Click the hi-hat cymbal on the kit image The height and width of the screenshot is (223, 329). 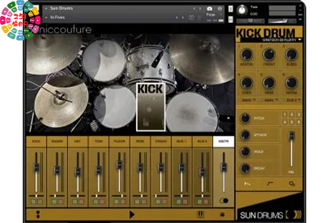pyautogui.click(x=61, y=102)
